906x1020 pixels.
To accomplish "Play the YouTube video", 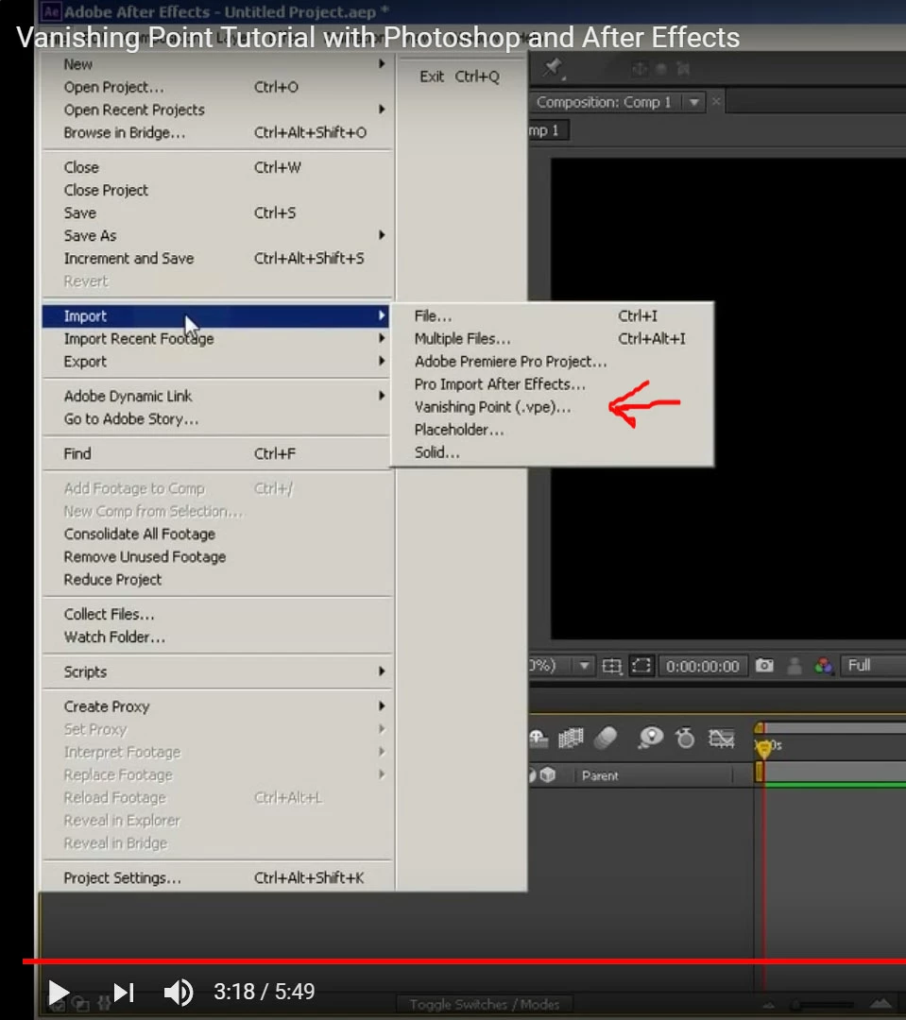I will pos(59,992).
